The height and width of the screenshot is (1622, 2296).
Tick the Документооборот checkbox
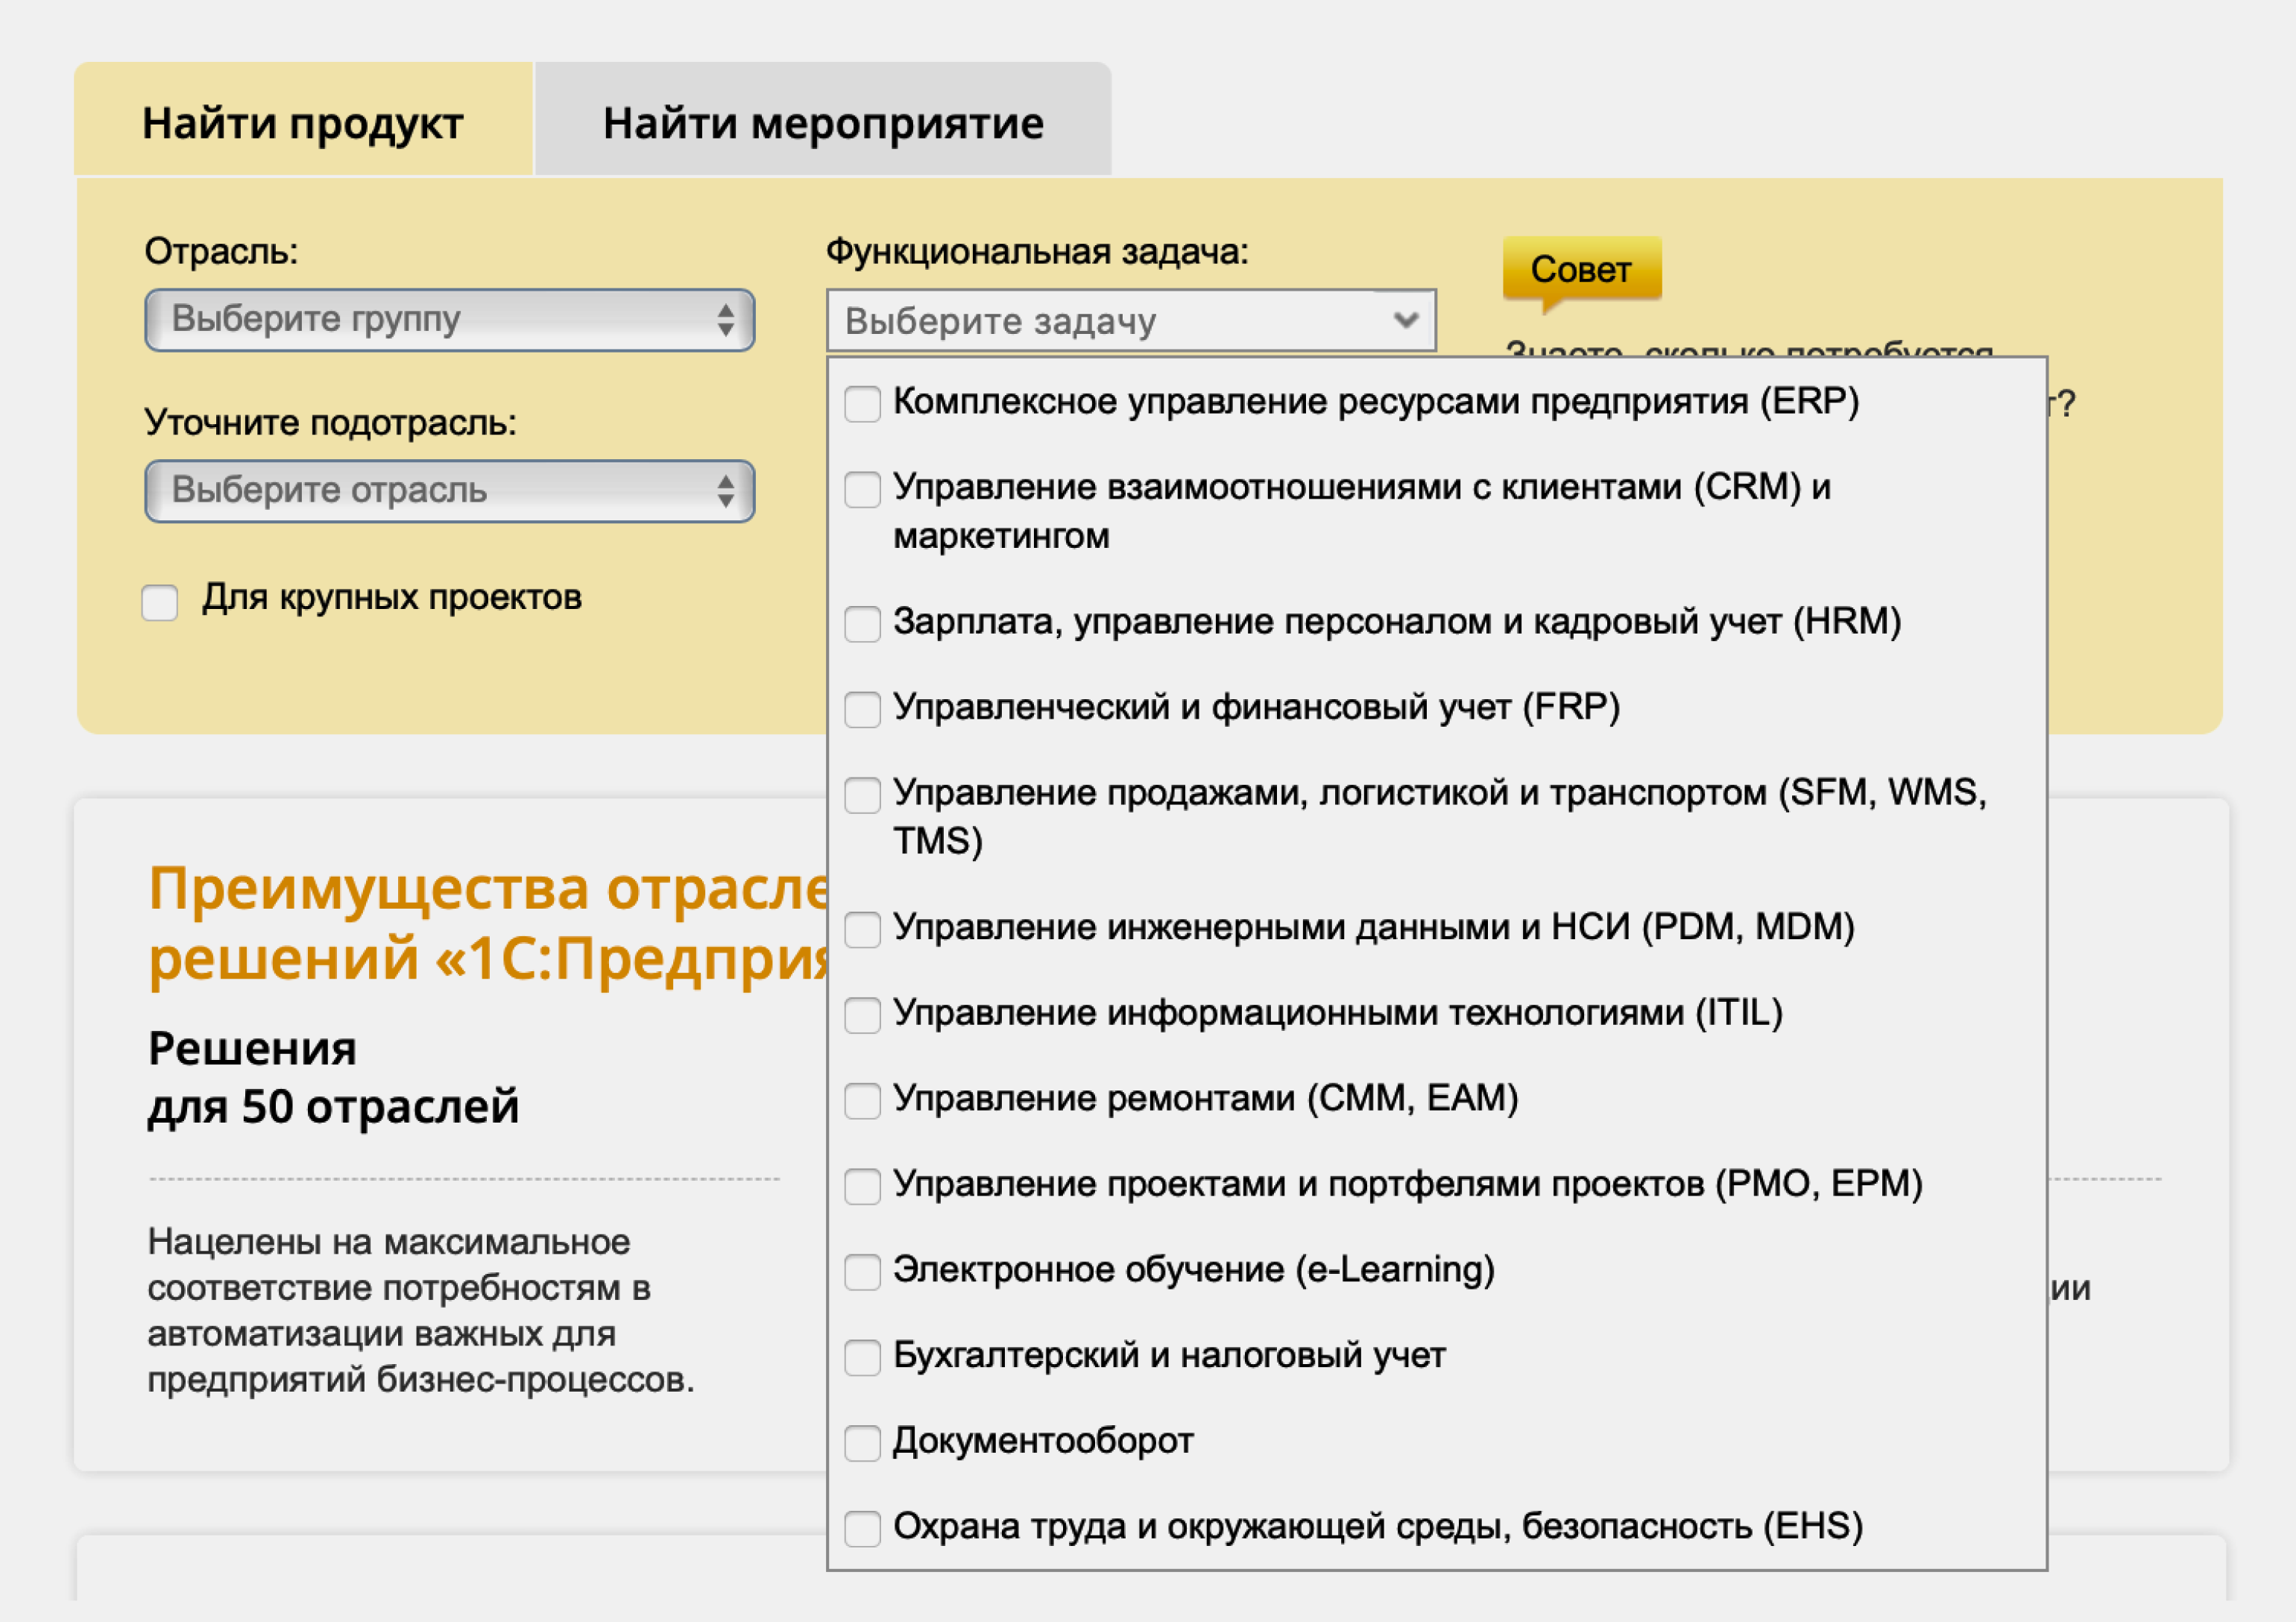point(862,1444)
